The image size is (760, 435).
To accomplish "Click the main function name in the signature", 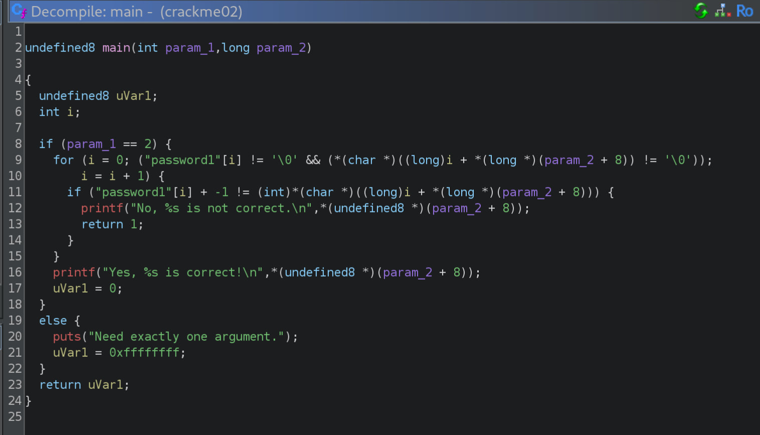I will pos(116,48).
